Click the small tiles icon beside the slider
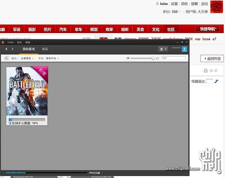Viewport: 225px width, 178px height. pyautogui.click(x=128, y=58)
